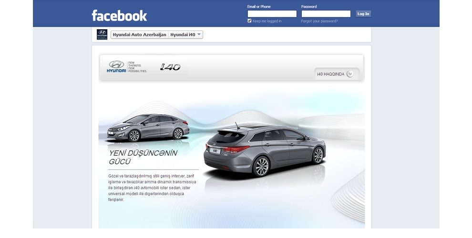This screenshot has width=472, height=238.
Task: Click the Azerbaijani description paragraph
Action: tap(152, 188)
